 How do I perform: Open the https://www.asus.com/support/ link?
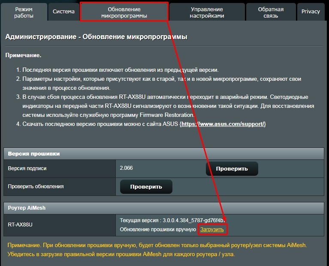coord(223,124)
